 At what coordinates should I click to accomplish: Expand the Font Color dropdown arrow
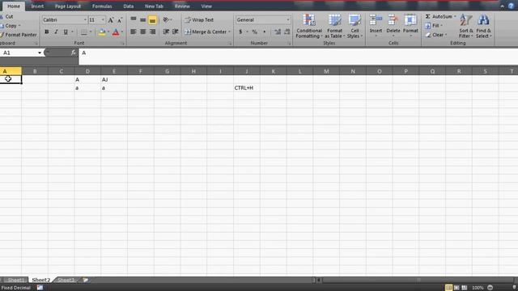click(122, 32)
